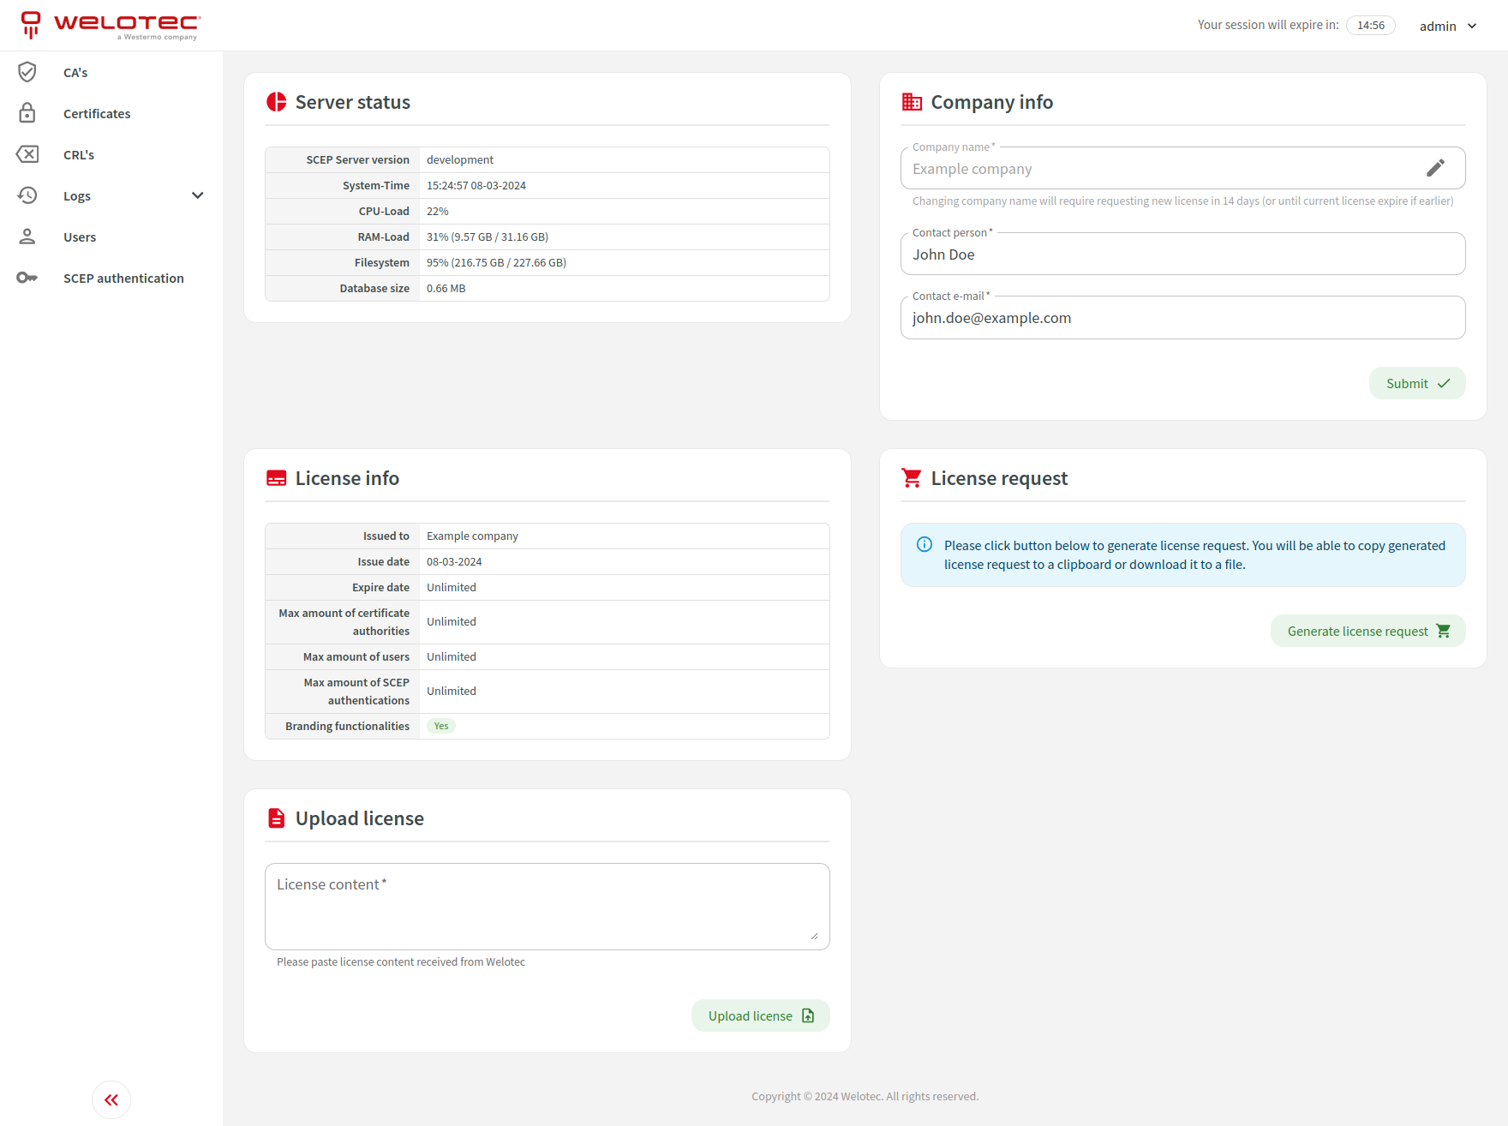Click the Logs history clock icon
The image size is (1508, 1126).
tap(27, 195)
